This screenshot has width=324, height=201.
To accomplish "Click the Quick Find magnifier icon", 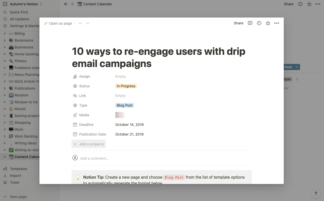I will coord(5,12).
